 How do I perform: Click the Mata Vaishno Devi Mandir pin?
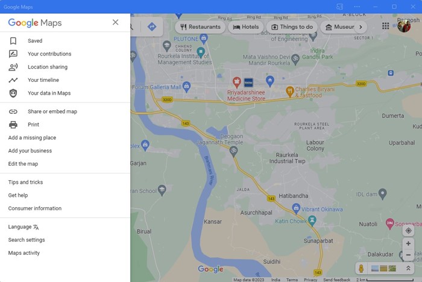click(x=295, y=60)
